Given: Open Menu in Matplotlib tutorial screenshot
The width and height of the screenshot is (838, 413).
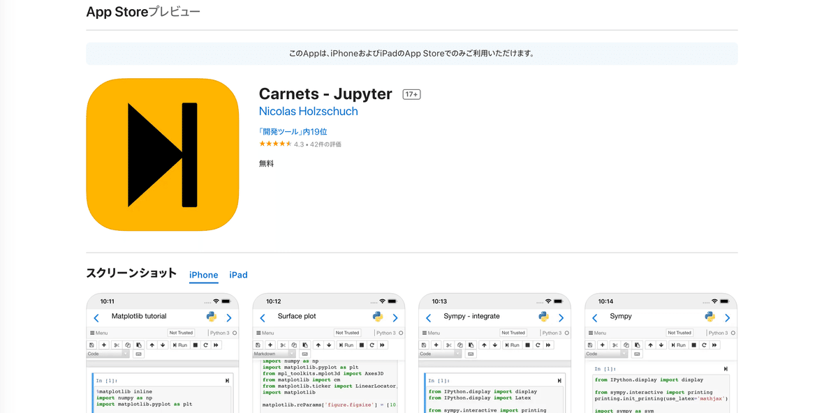Looking at the screenshot, I should pos(99,333).
